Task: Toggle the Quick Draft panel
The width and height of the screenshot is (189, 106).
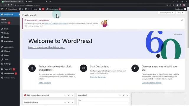Action: tap(127, 95)
